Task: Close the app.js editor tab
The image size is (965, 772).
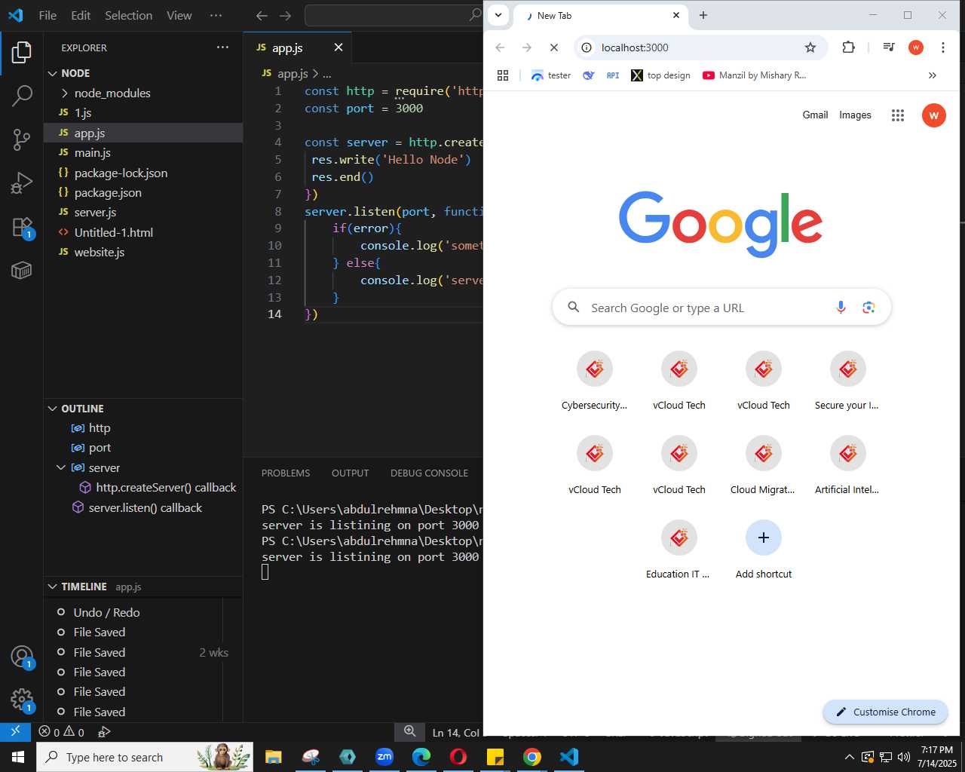Action: click(x=339, y=47)
